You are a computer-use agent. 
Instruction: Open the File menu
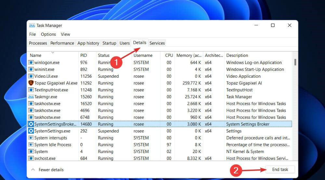click(x=32, y=34)
